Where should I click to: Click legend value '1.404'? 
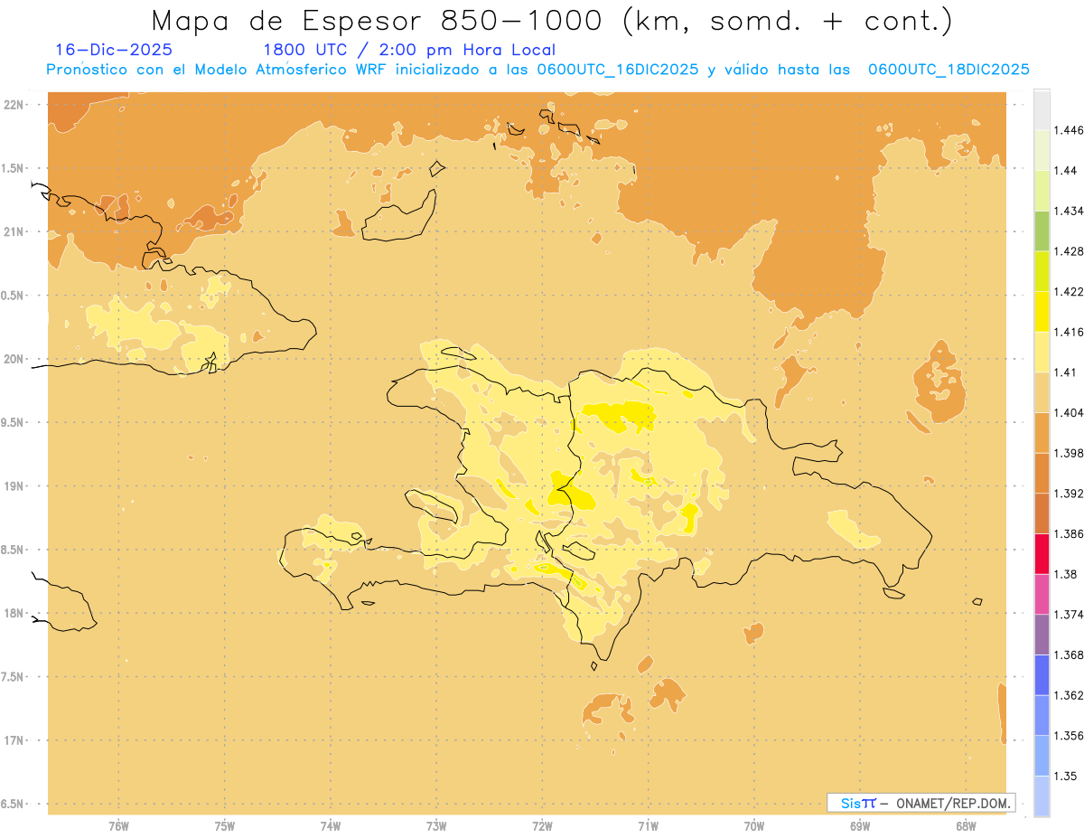point(1069,412)
